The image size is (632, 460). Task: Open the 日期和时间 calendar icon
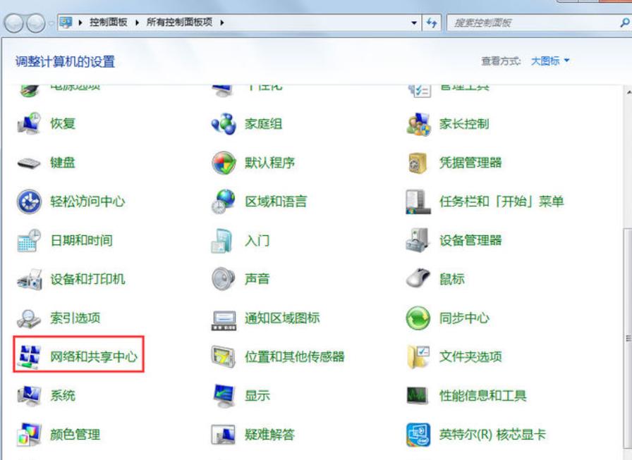[x=29, y=240]
